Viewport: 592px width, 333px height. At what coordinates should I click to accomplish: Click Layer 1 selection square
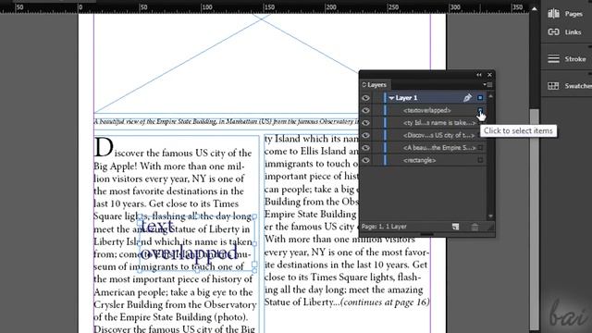coord(480,98)
